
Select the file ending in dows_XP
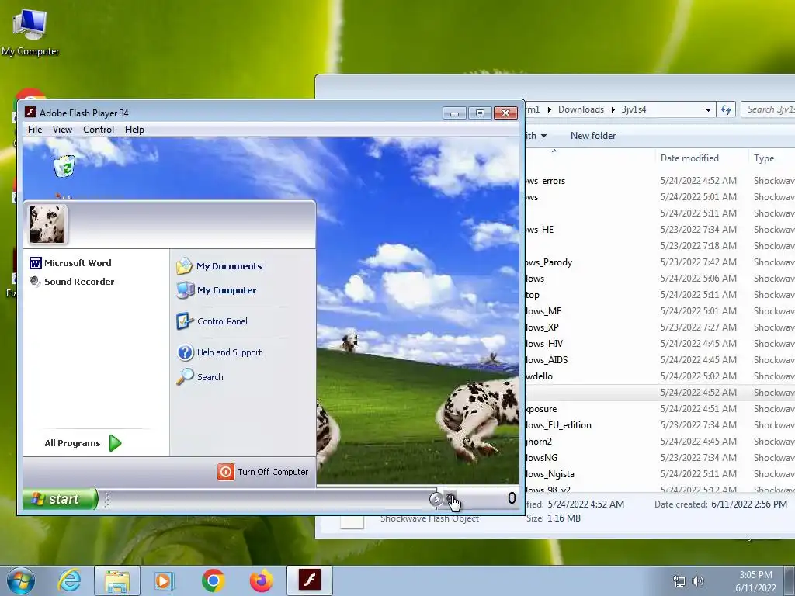542,327
